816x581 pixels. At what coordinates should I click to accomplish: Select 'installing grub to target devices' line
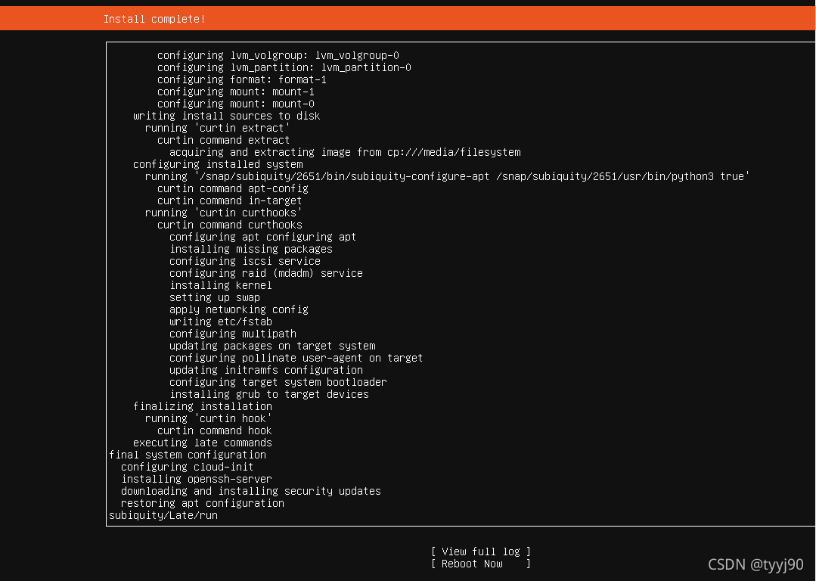pos(269,394)
